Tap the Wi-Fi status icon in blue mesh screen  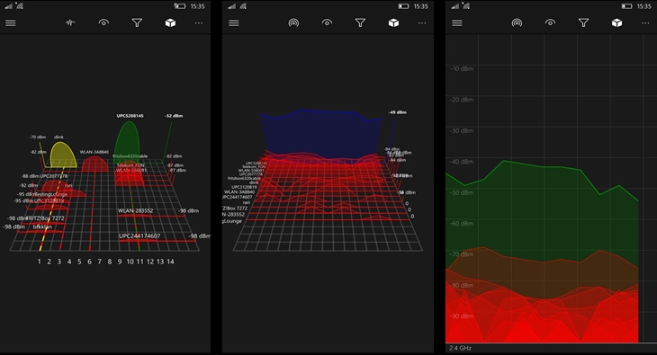[243, 6]
